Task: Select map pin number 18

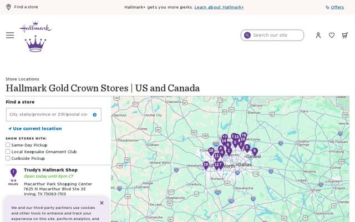Action: (211, 152)
